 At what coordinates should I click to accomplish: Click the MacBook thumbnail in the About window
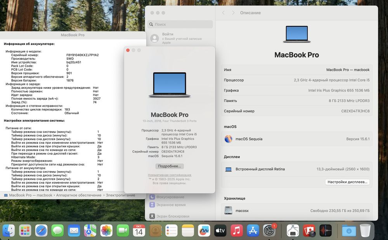[170, 85]
